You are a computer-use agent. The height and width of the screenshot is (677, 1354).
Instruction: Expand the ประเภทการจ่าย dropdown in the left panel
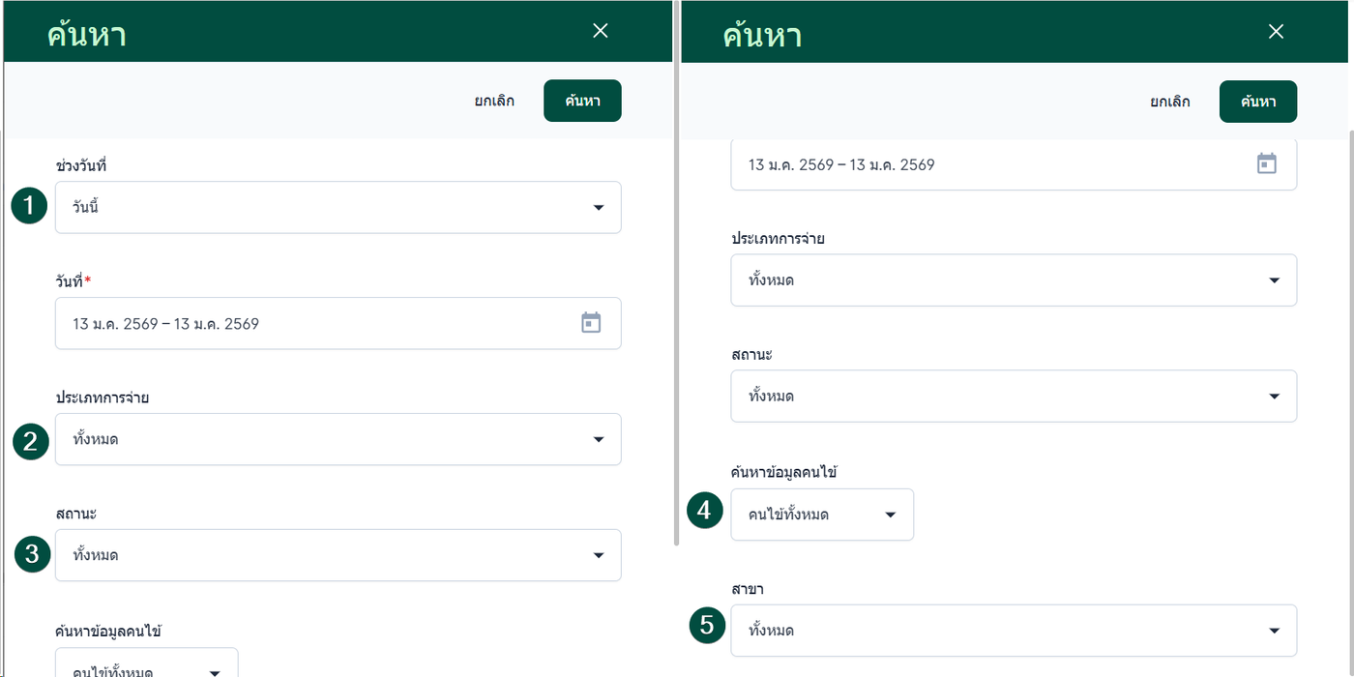pyautogui.click(x=338, y=440)
